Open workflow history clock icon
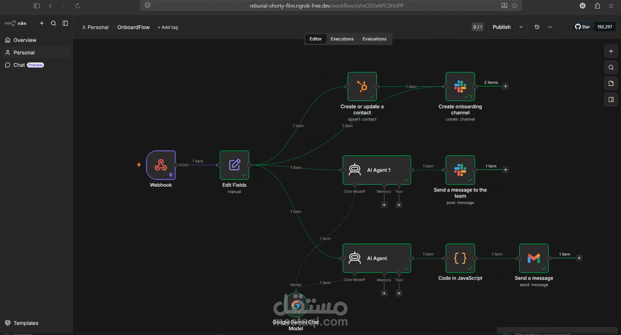The image size is (621, 335). 537,27
